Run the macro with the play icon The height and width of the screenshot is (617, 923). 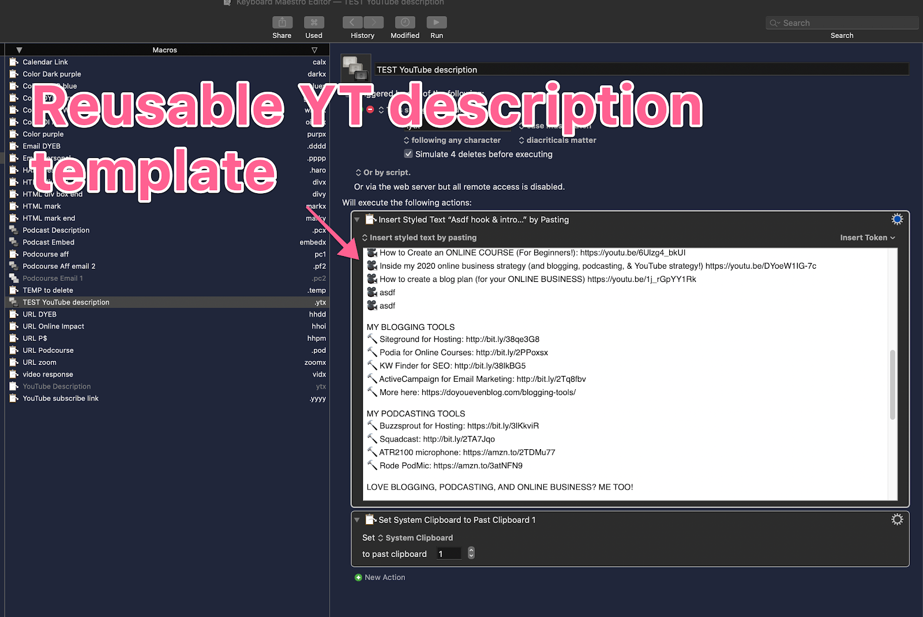437,22
